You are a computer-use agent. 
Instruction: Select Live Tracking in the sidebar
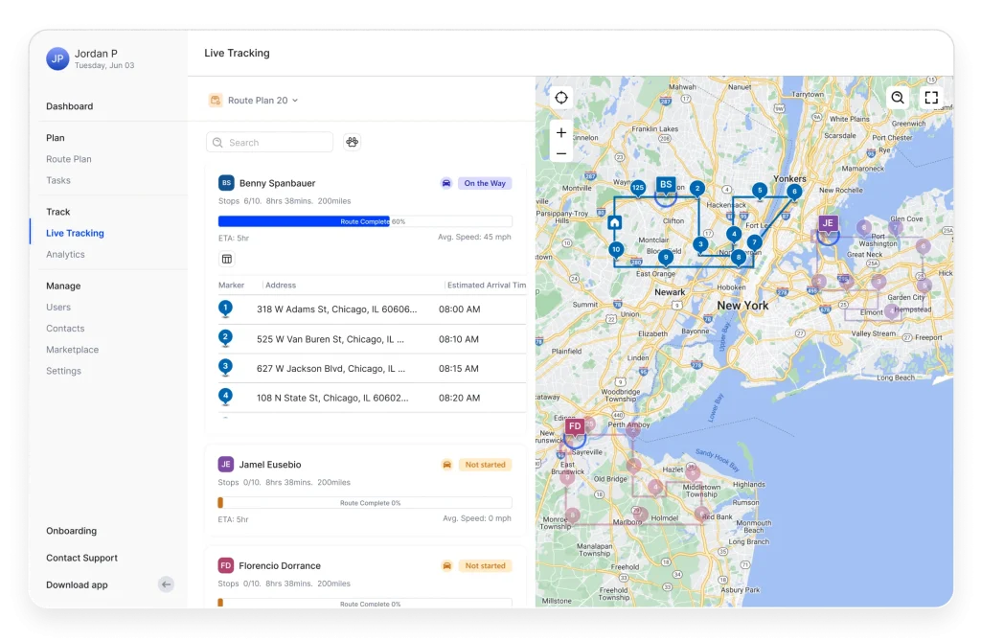pyautogui.click(x=75, y=233)
